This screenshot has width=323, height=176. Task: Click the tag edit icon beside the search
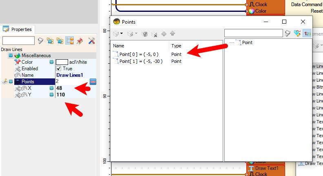(x=297, y=33)
